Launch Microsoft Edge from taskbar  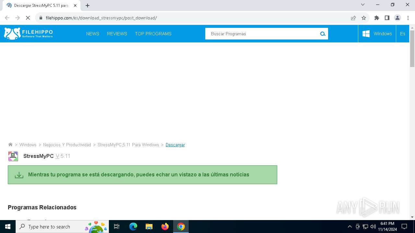tap(133, 227)
